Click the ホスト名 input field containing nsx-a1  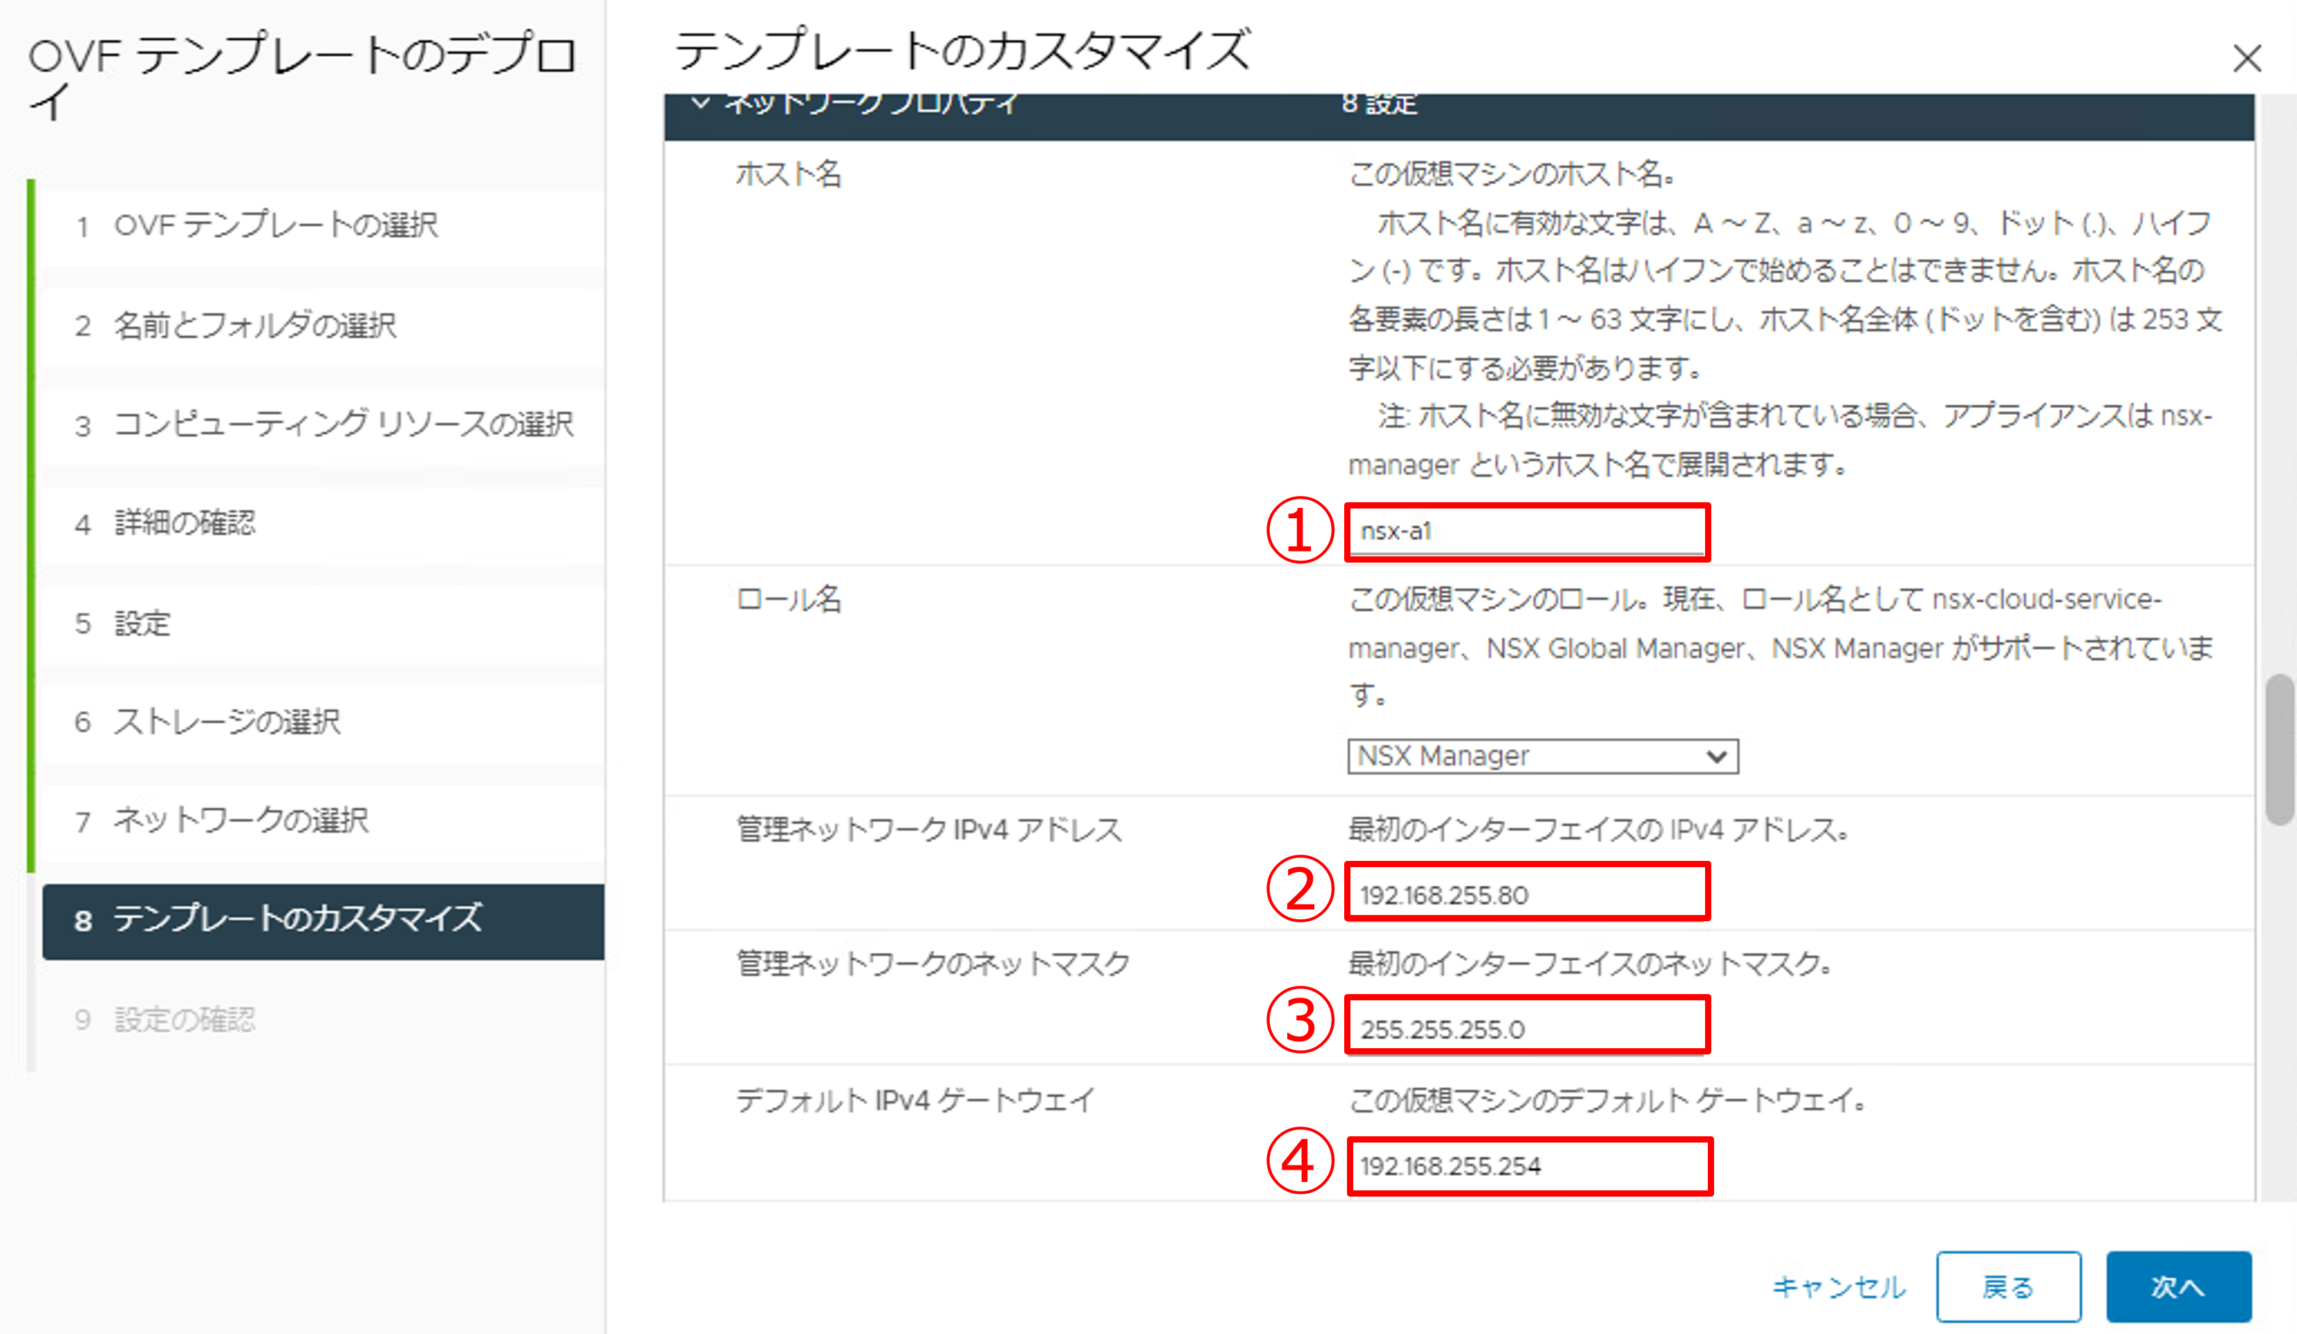tap(1526, 531)
